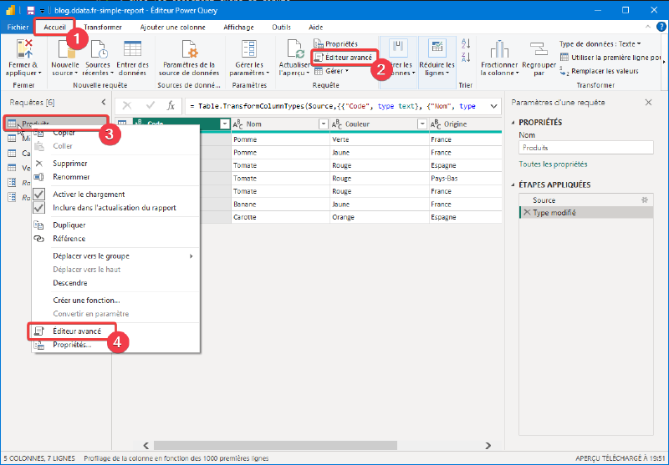Open Propriétés in the Requête ribbon group
Viewport: 669px width, 465px height.
(336, 44)
